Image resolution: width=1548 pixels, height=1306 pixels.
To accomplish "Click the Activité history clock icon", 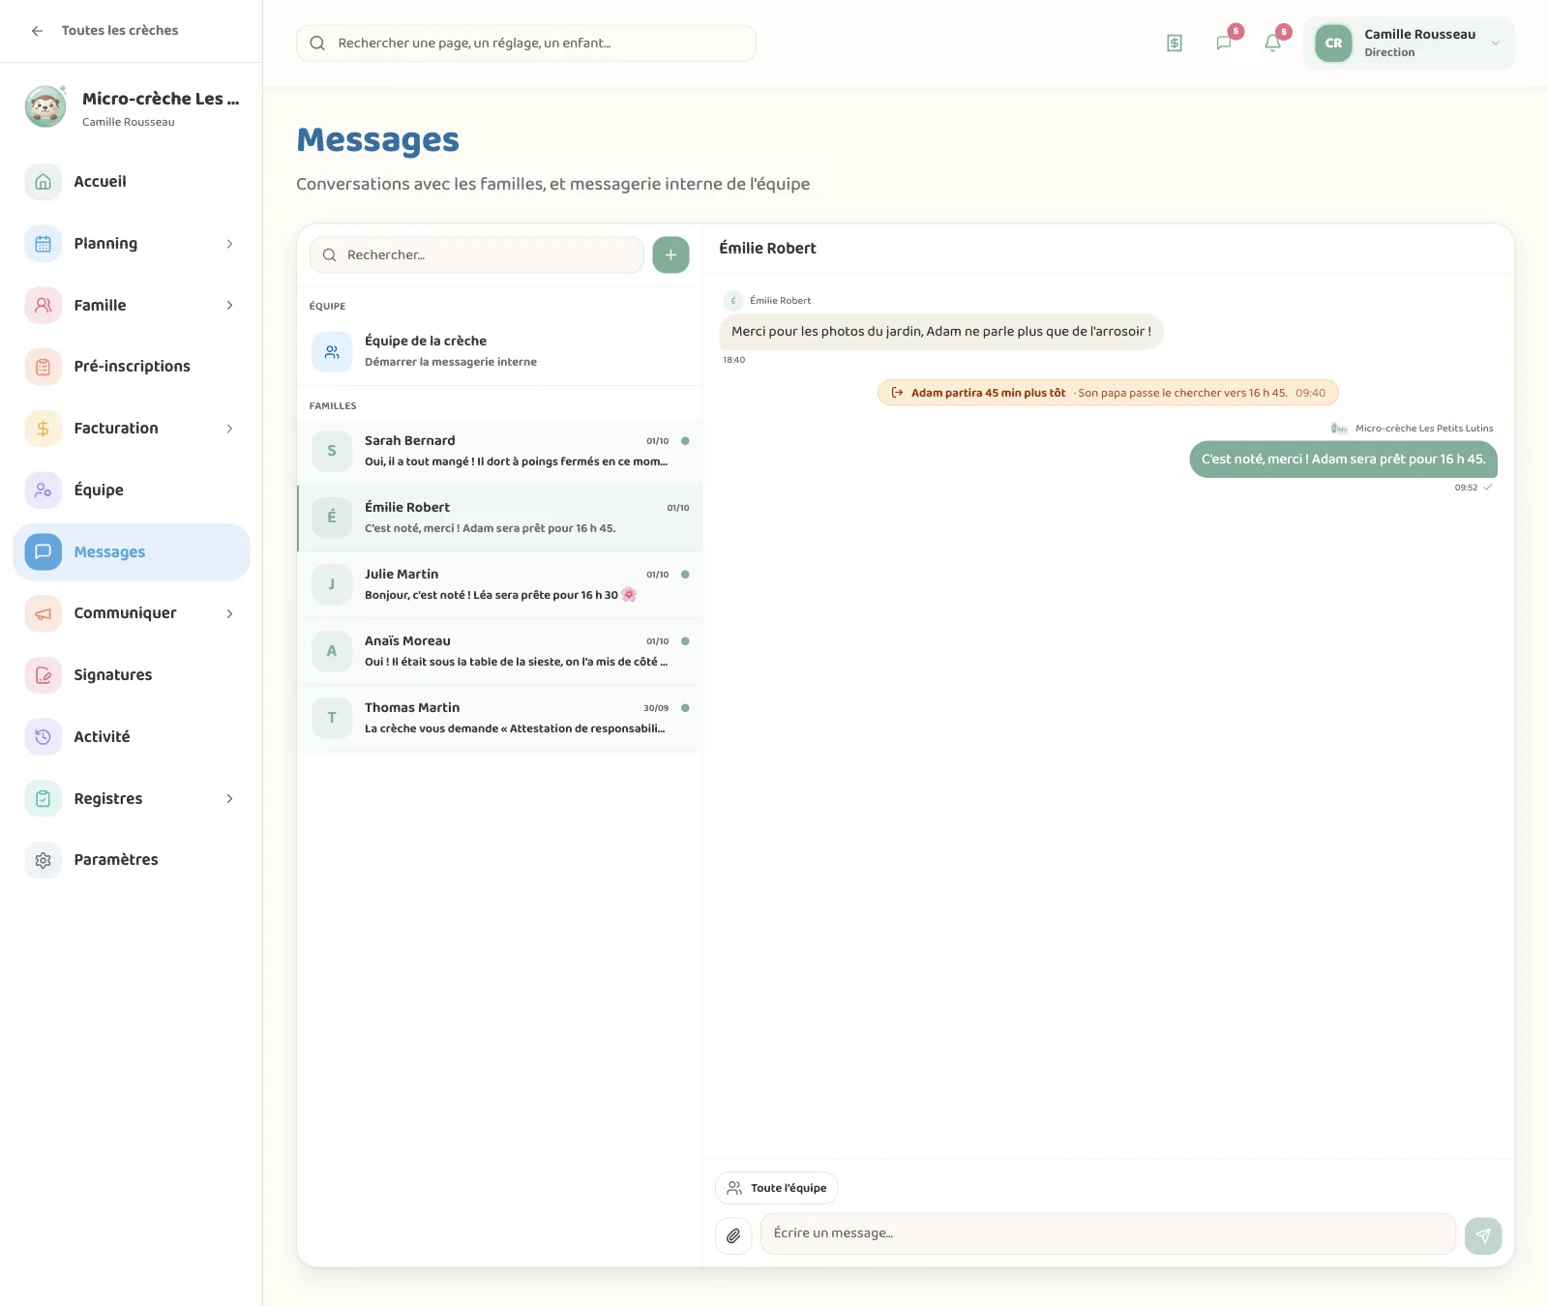I will pyautogui.click(x=43, y=737).
